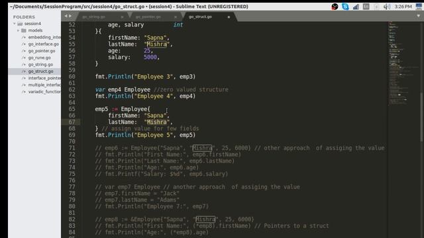Open the En keyboard language indicator
424x238 pixels.
click(366, 7)
